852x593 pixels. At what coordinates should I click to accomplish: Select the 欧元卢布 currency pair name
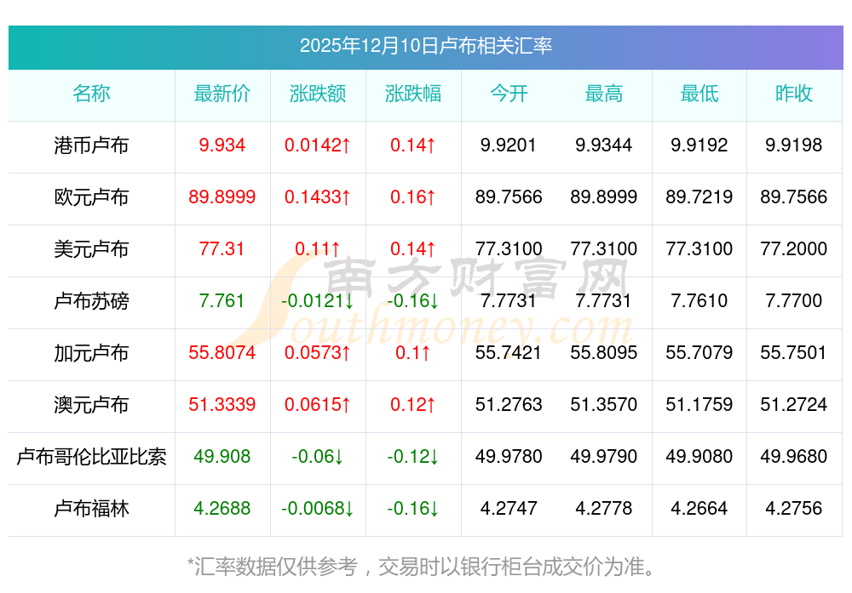pos(91,197)
